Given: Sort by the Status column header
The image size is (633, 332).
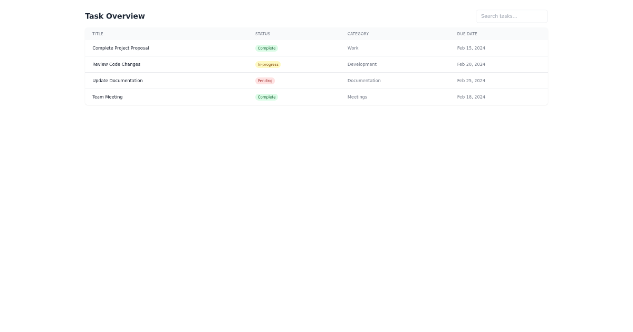Looking at the screenshot, I should point(262,34).
